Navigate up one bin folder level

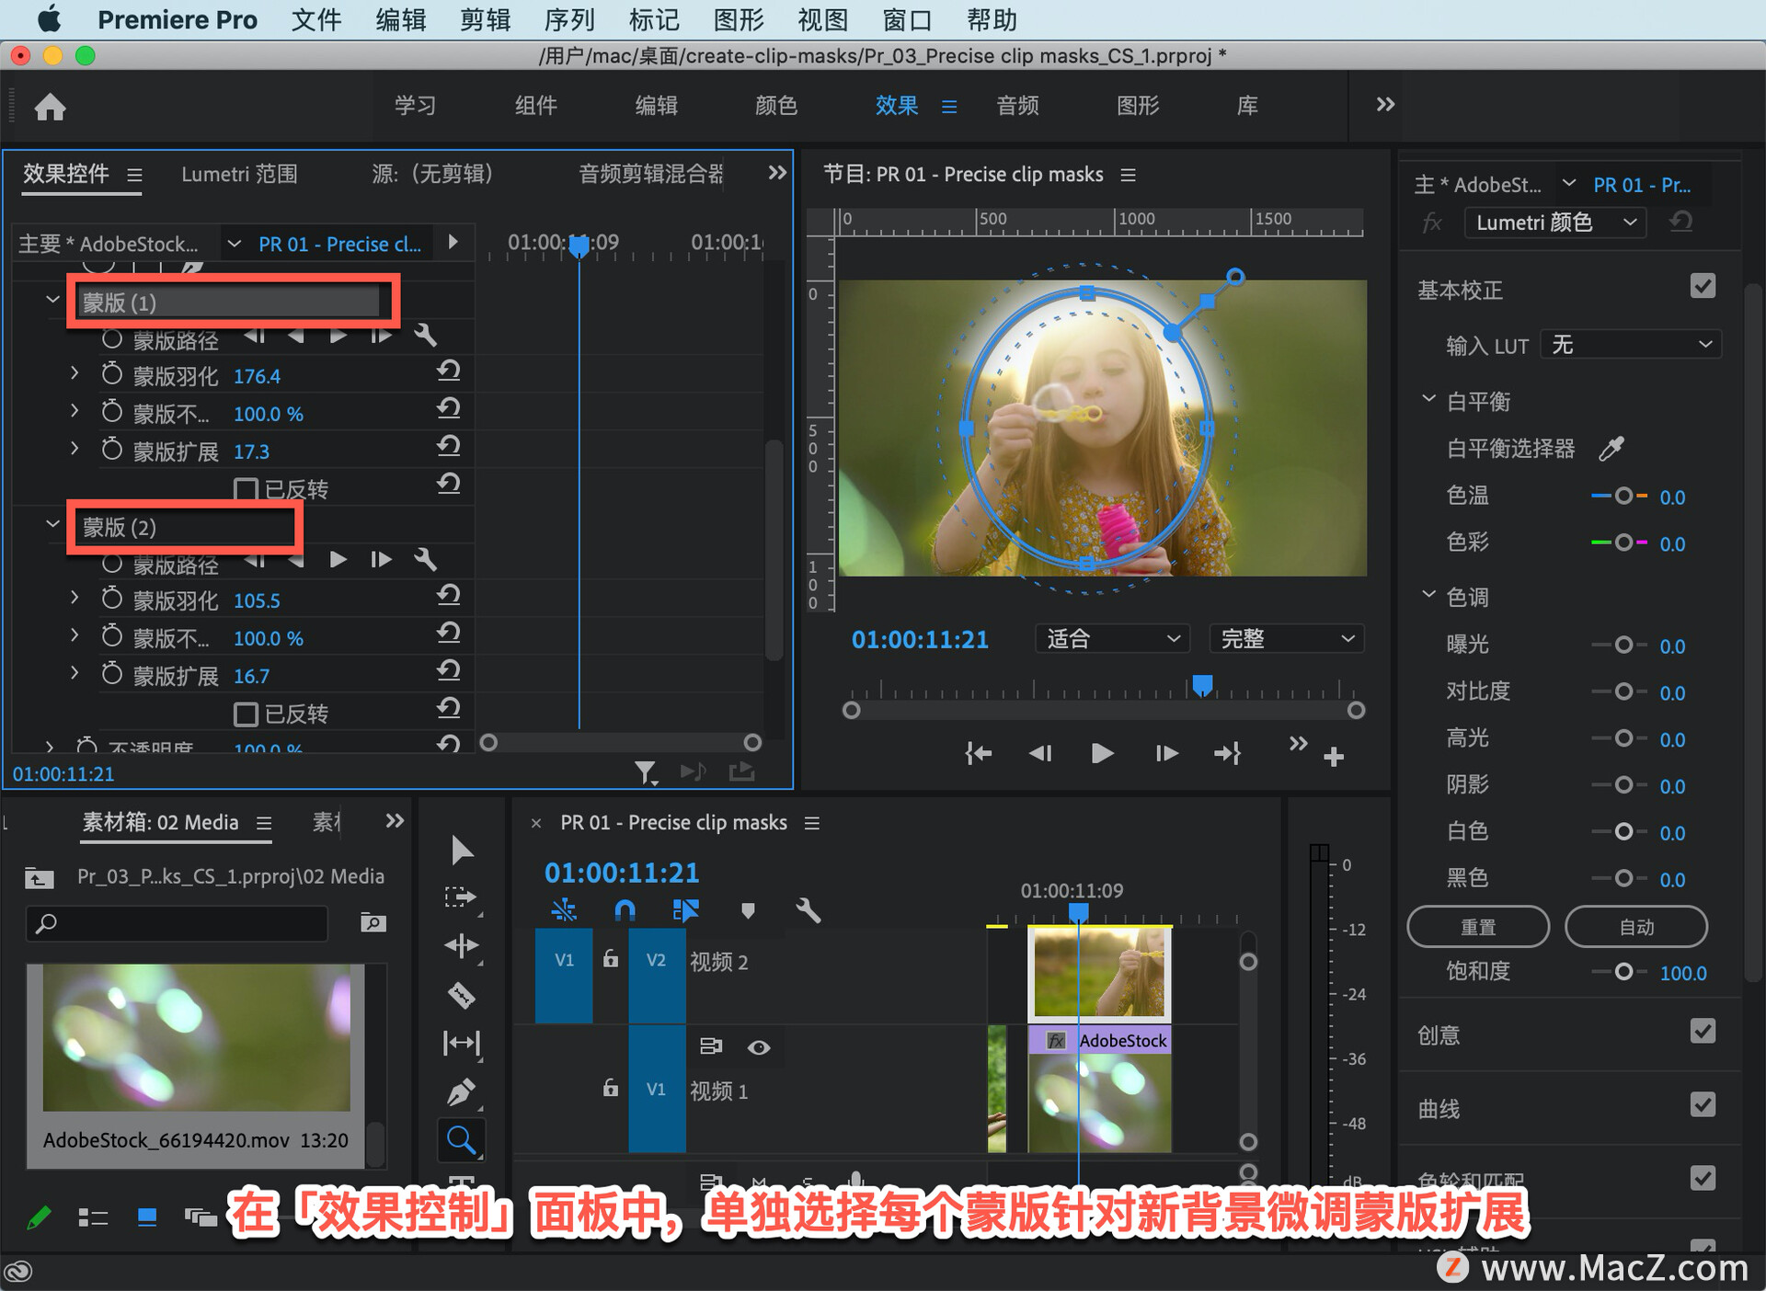click(39, 877)
